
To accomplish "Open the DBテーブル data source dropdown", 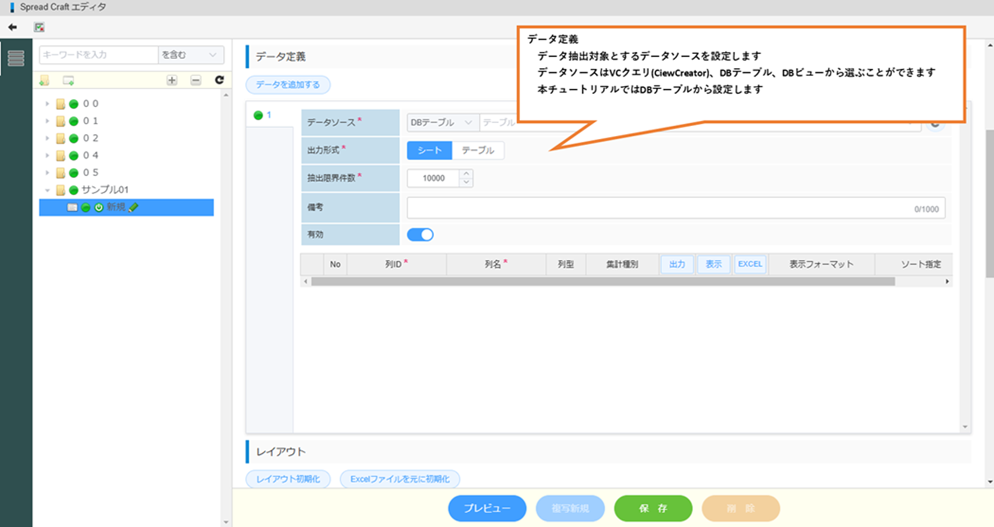I will tap(441, 123).
